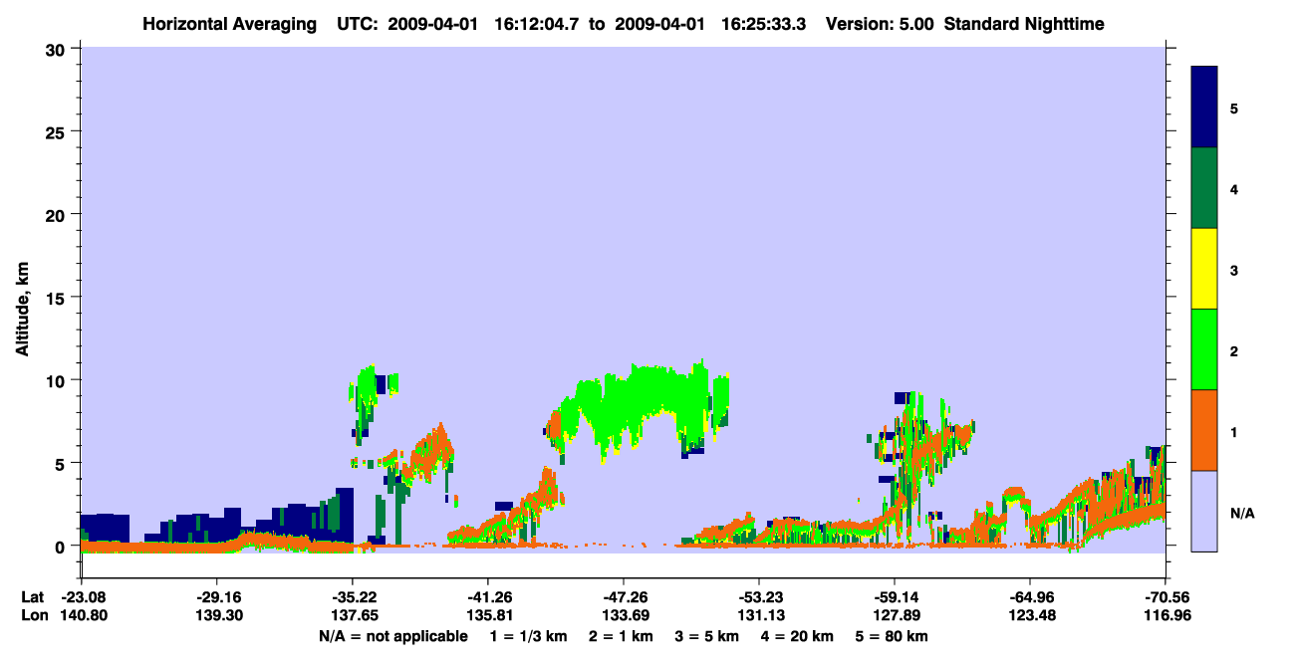Click the latitude value '-64.96'
Viewport: 1295px width, 664px height.
coord(1030,597)
